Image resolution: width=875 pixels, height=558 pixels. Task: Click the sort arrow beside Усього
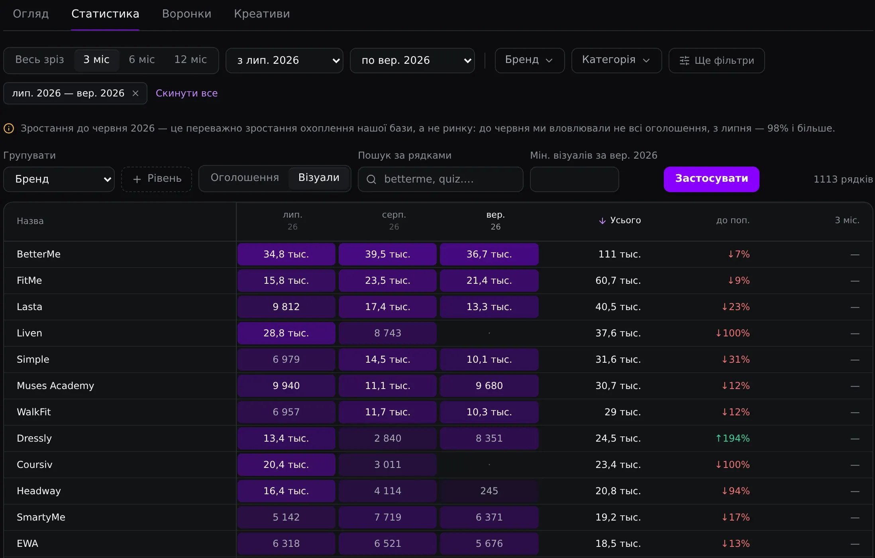tap(602, 221)
